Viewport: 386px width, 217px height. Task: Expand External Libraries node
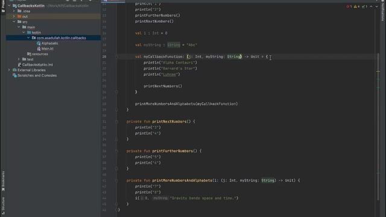9,70
